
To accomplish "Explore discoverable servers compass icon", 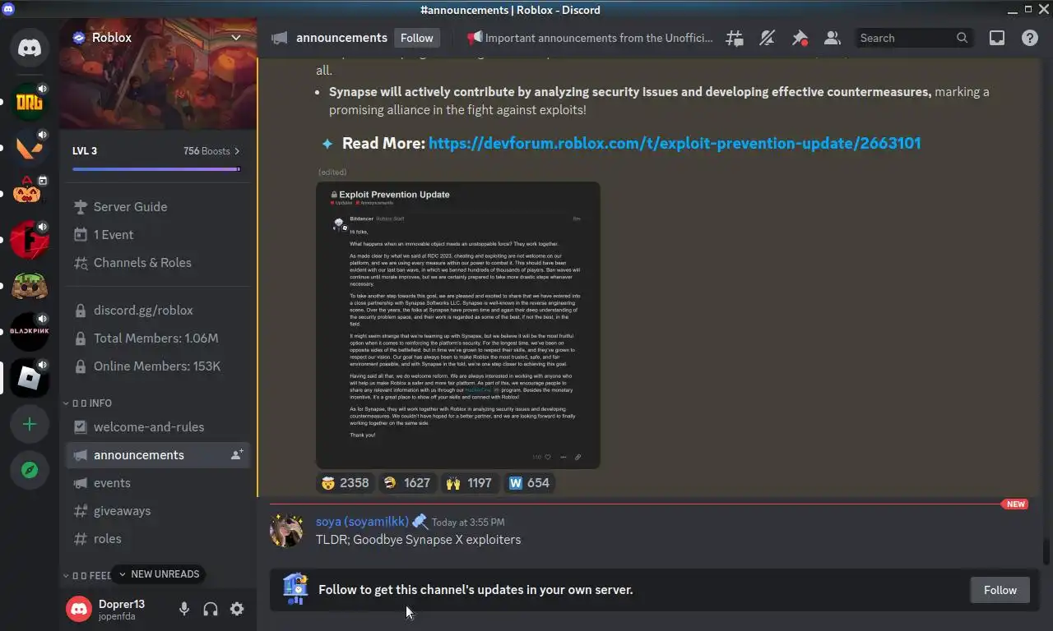I will pyautogui.click(x=30, y=470).
